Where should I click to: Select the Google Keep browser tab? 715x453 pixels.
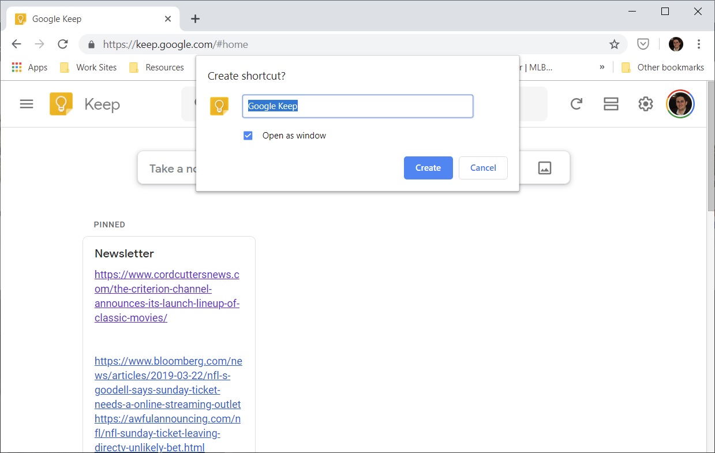(92, 19)
